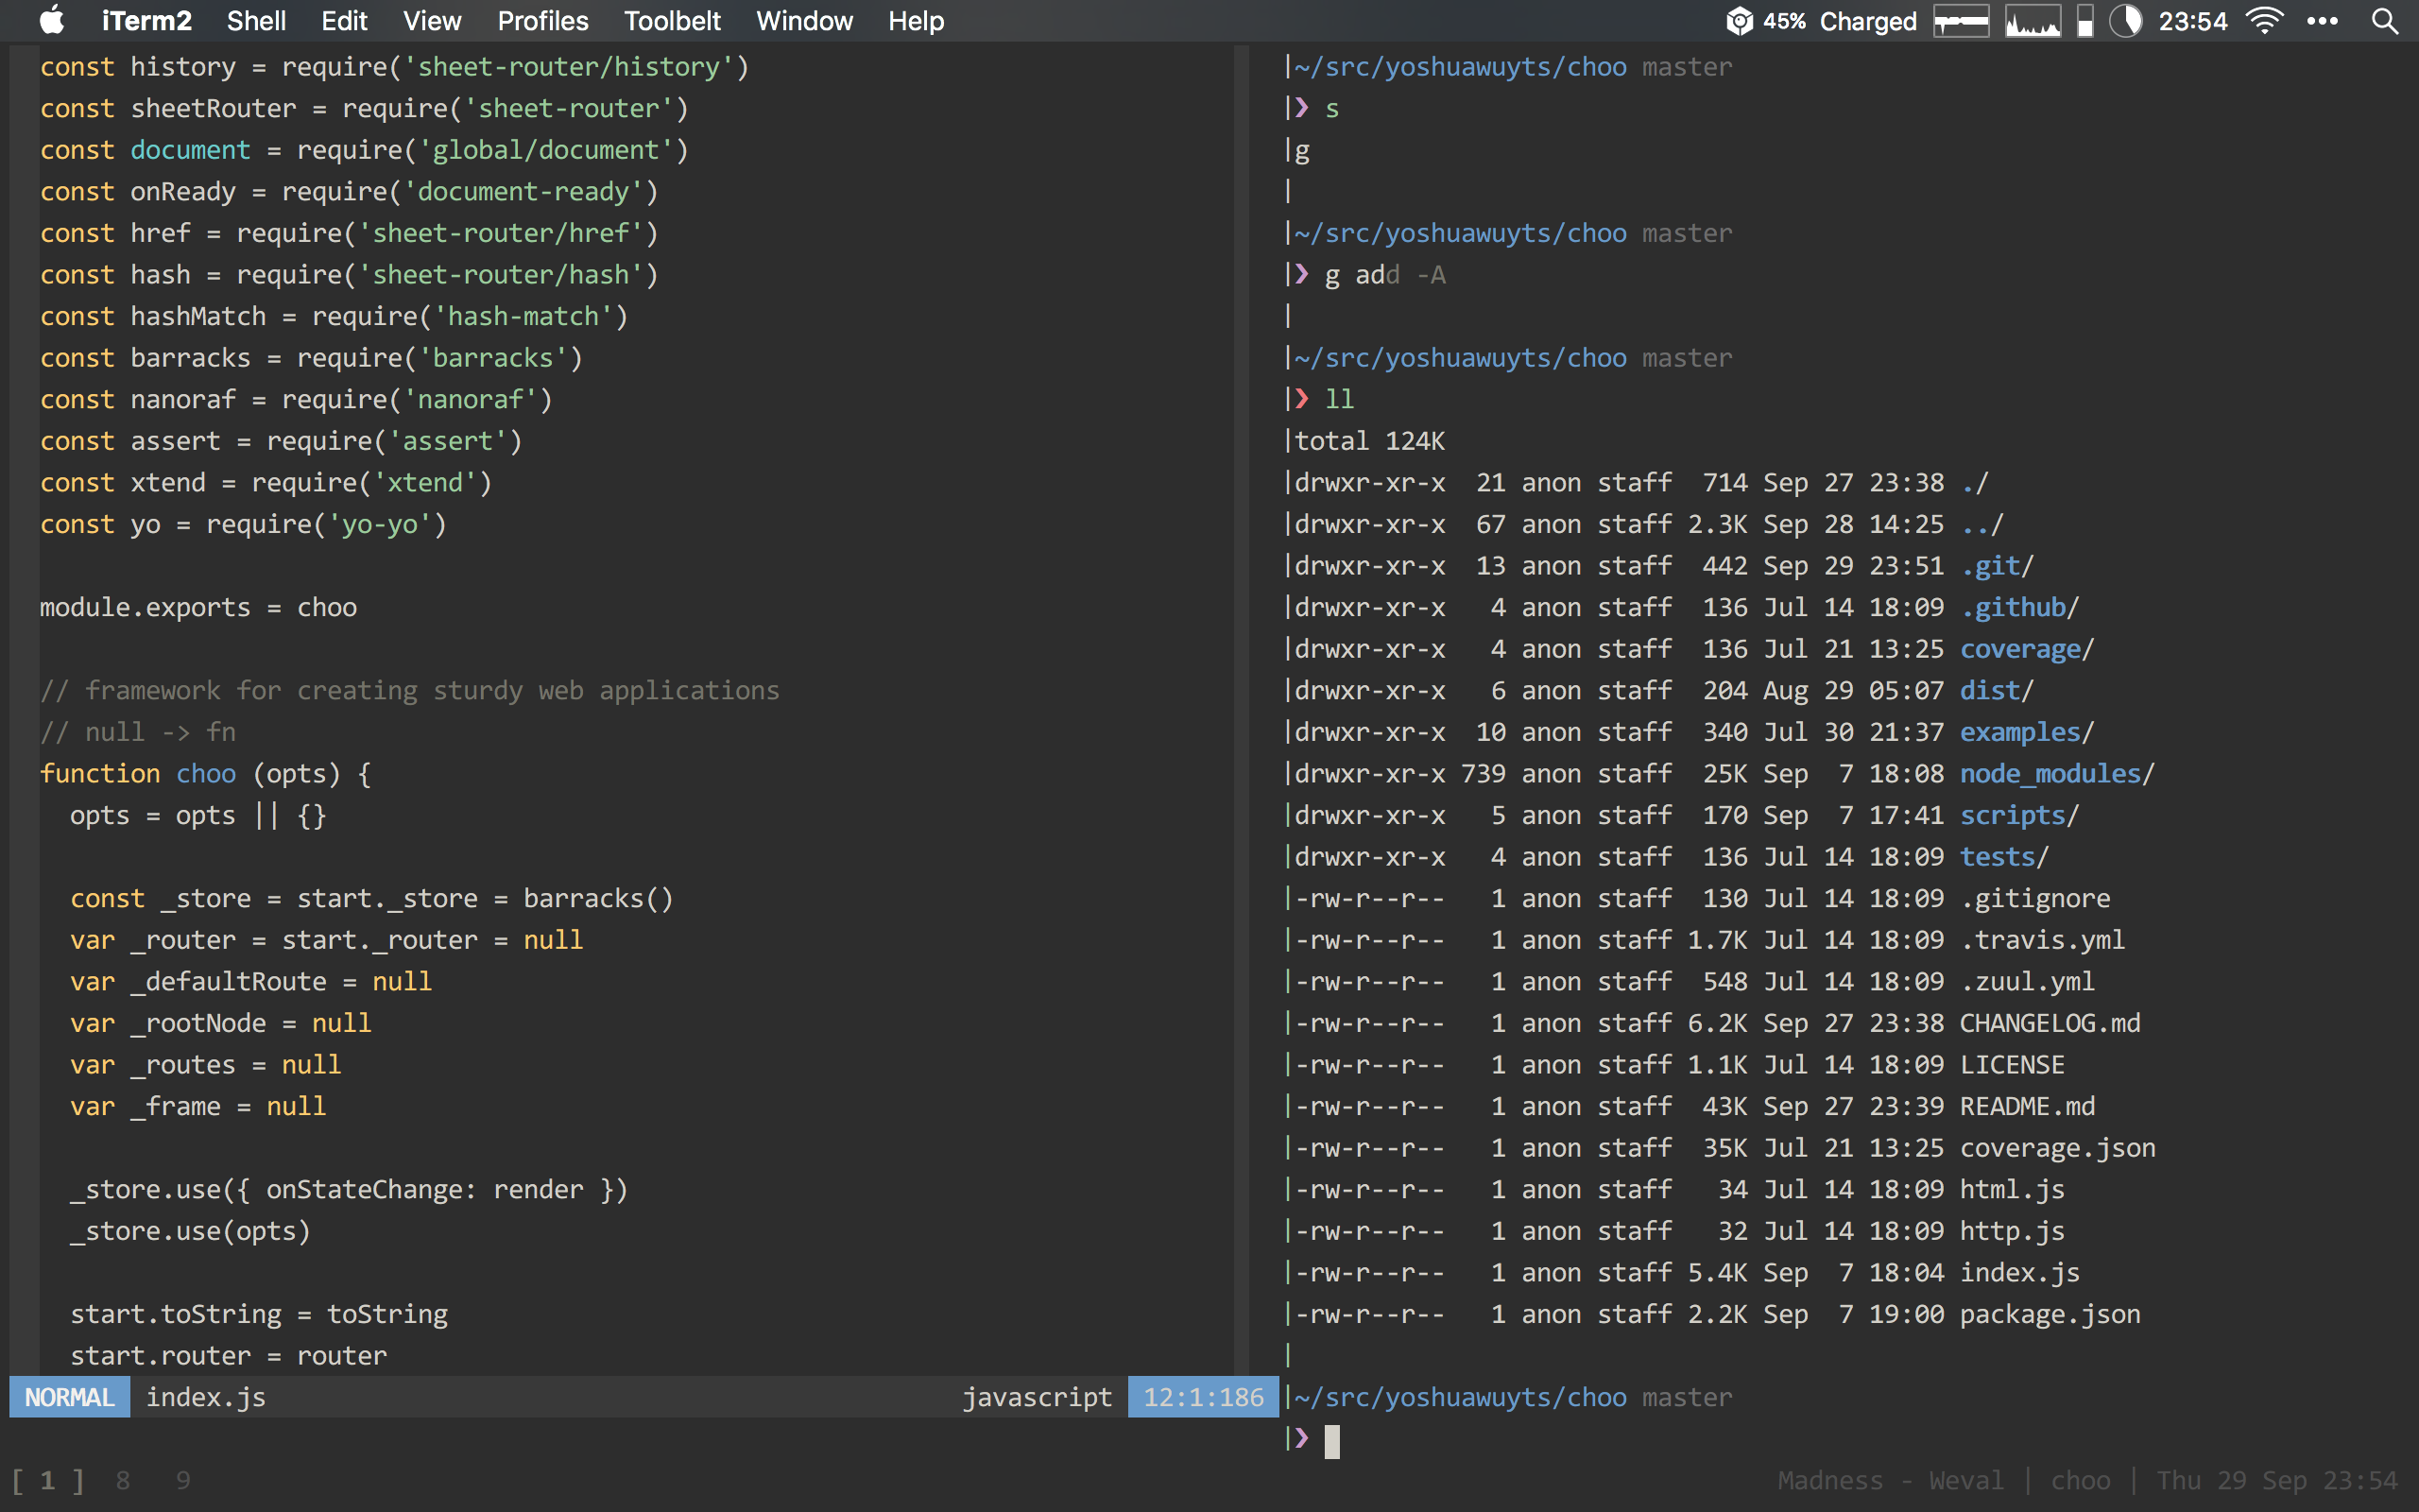Screen dimensions: 2419x1512
Task: Open the Window menu
Action: [804, 21]
